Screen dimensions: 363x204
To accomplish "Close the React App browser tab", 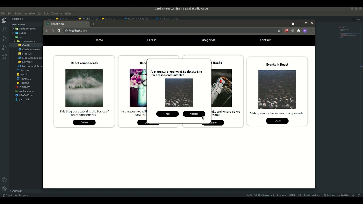I will click(86, 24).
